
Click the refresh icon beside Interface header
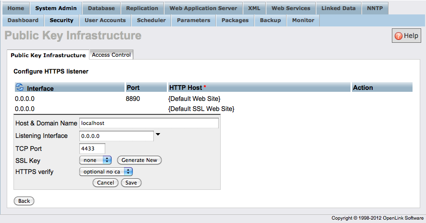tap(20, 87)
